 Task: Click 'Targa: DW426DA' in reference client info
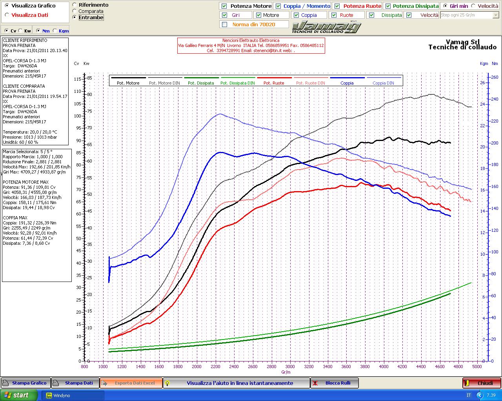point(20,66)
